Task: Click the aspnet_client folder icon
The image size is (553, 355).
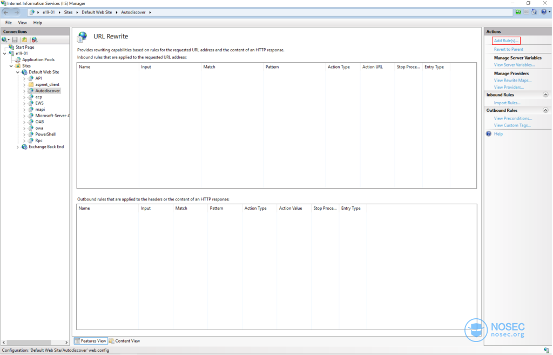Action: 31,85
